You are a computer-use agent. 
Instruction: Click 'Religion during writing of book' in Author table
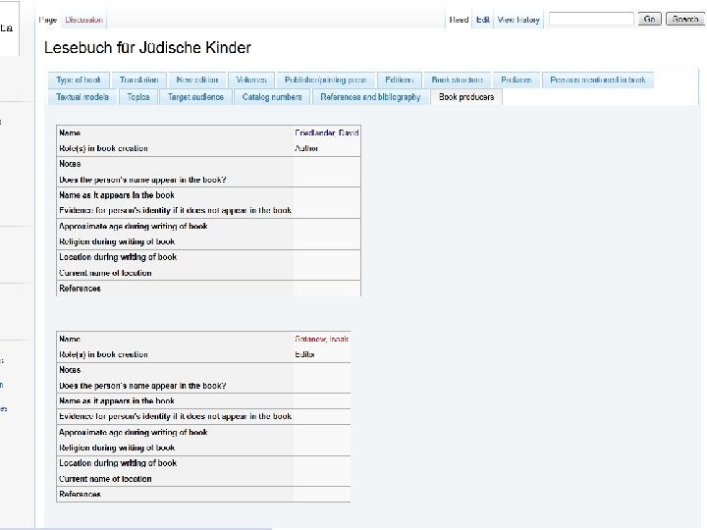[x=117, y=241]
